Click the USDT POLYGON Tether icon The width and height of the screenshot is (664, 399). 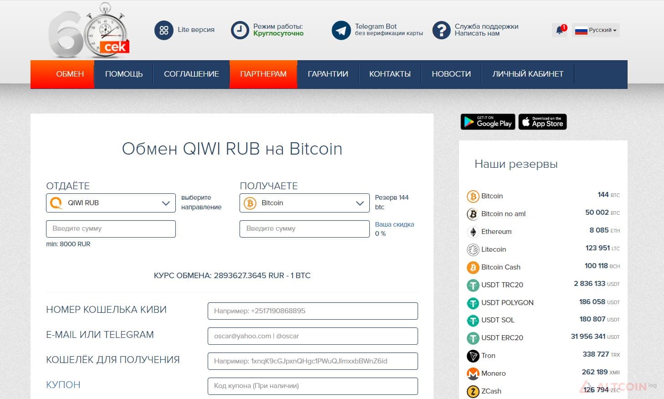(x=473, y=303)
